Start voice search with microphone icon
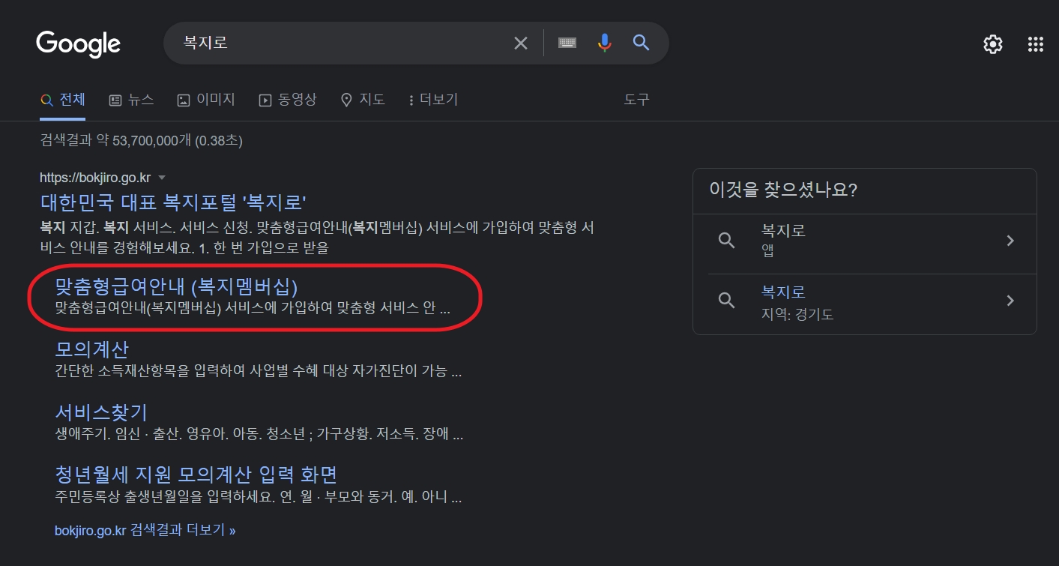Image resolution: width=1059 pixels, height=566 pixels. (604, 43)
